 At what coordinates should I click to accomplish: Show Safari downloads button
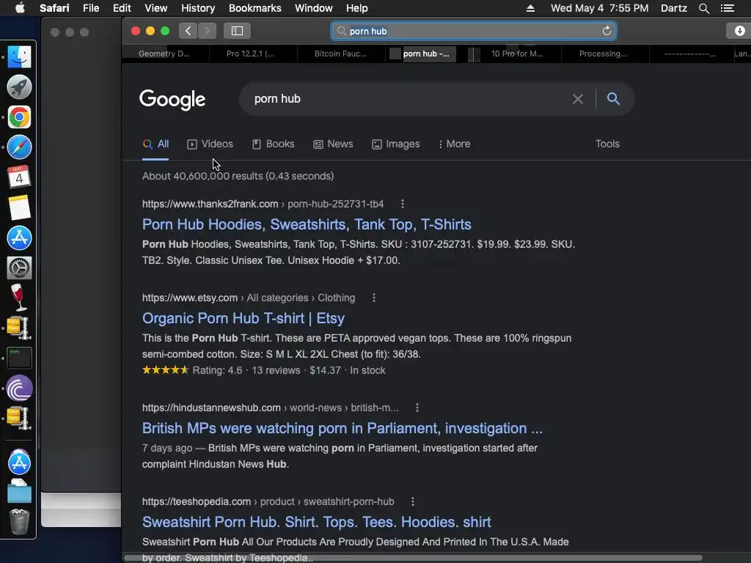point(739,31)
